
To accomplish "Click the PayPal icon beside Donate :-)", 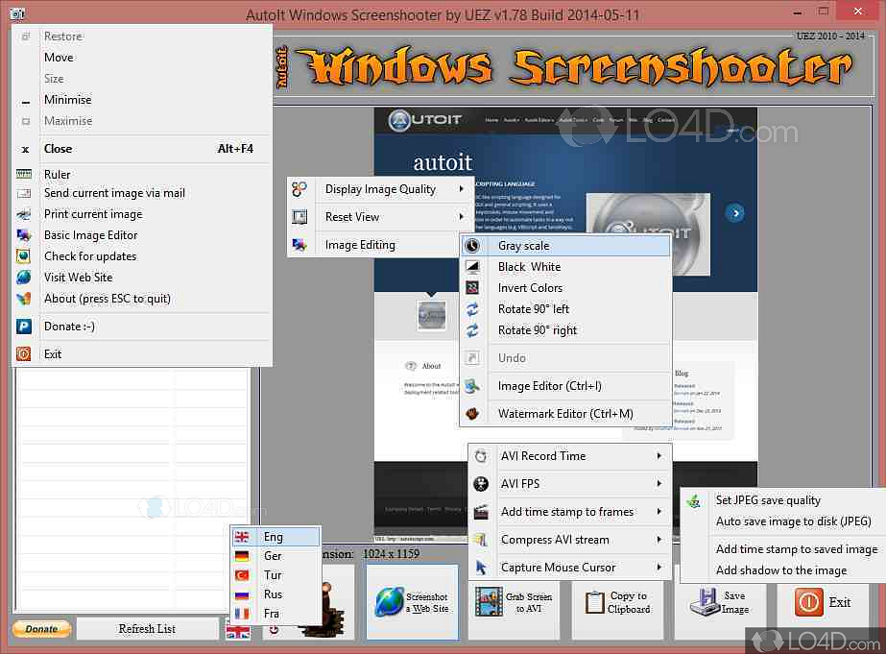I will [24, 327].
